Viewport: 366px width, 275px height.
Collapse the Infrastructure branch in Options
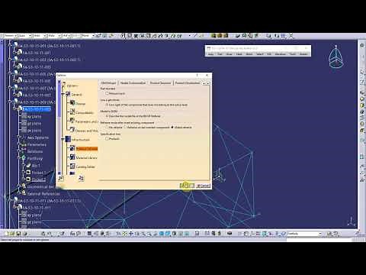(63, 139)
